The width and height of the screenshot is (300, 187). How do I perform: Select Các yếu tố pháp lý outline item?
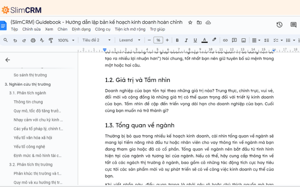pos(38,129)
